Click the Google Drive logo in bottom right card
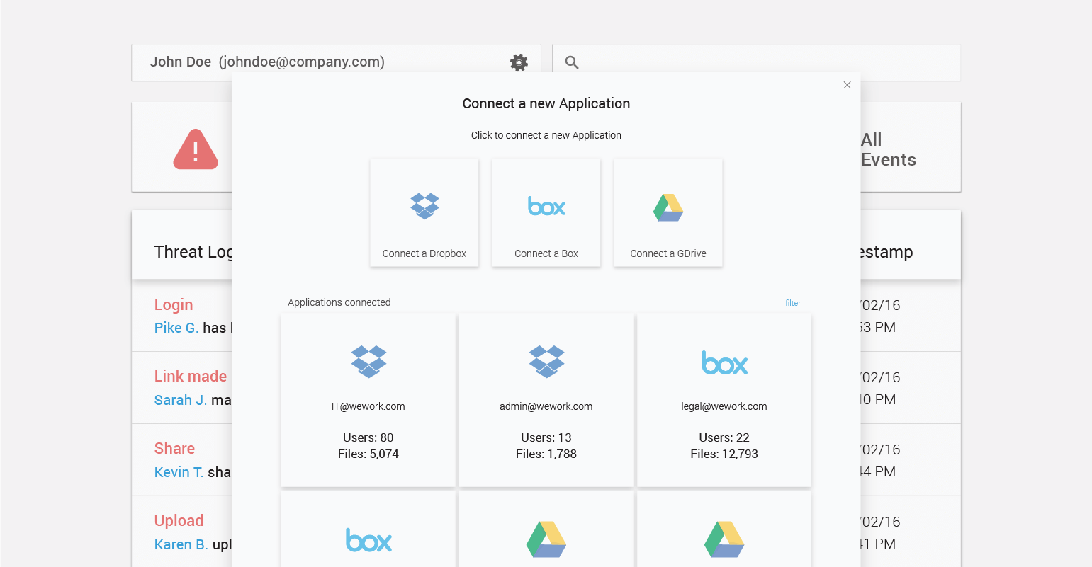 (x=724, y=539)
